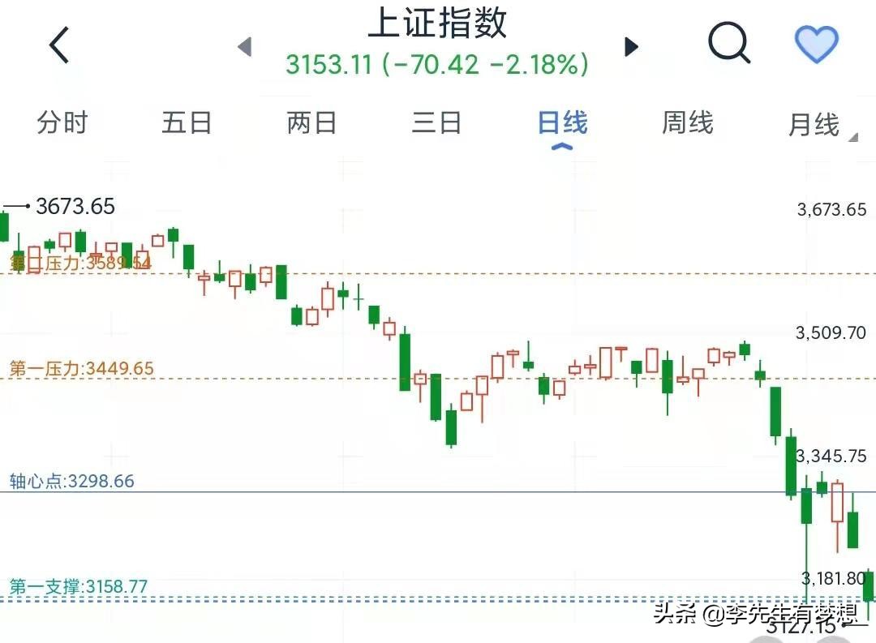Select the 上证指数 title
The image size is (876, 643).
pyautogui.click(x=438, y=24)
